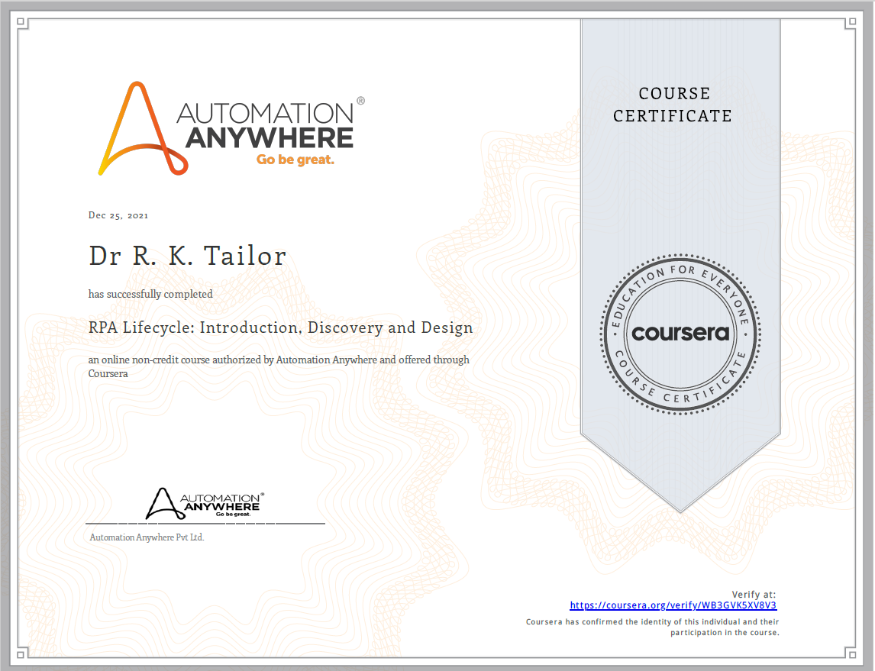This screenshot has height=671, width=875.
Task: Open the coursera.org verify link
Action: tap(673, 605)
